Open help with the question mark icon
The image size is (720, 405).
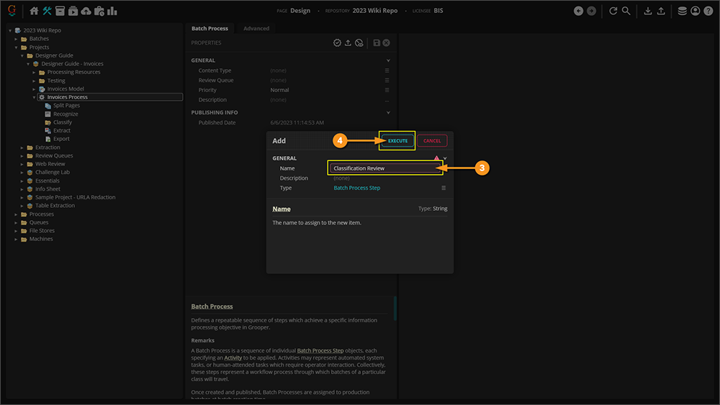point(708,11)
